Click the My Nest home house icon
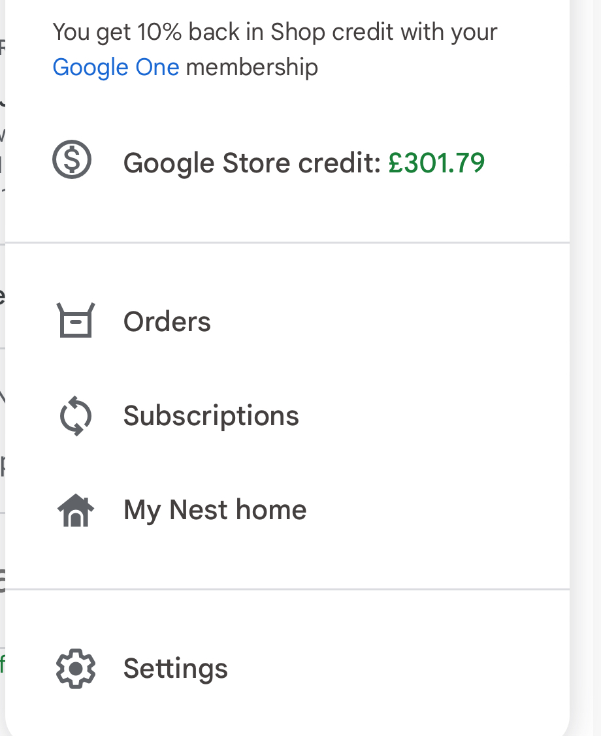The width and height of the screenshot is (601, 736). (x=76, y=511)
